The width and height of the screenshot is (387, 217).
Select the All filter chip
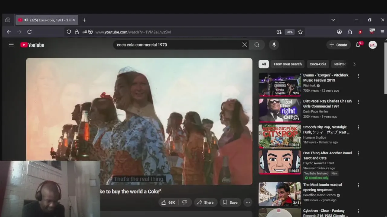tap(264, 64)
